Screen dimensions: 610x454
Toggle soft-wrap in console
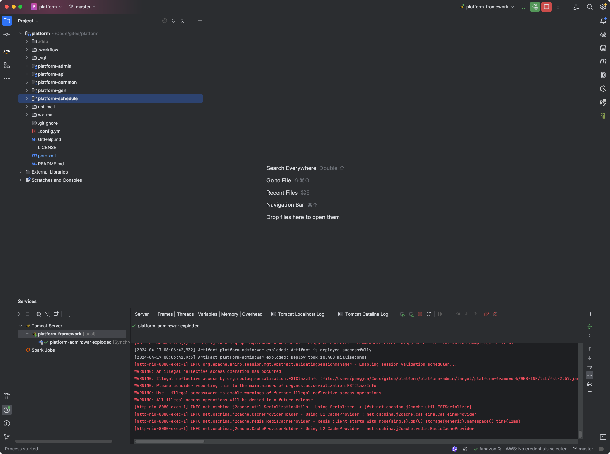pos(590,366)
